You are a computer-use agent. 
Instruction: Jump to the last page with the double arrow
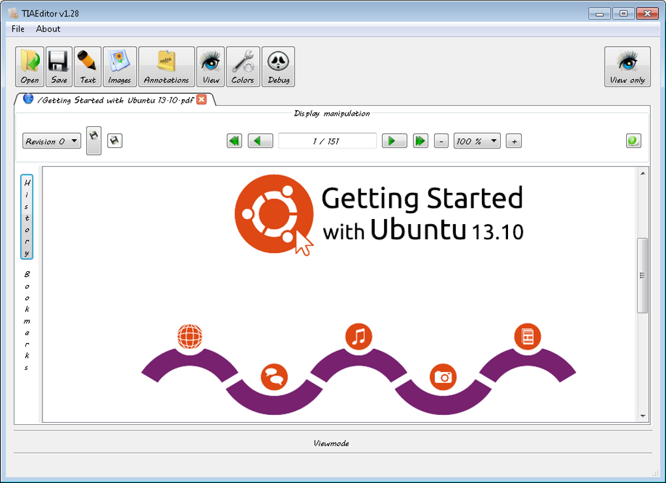[420, 141]
